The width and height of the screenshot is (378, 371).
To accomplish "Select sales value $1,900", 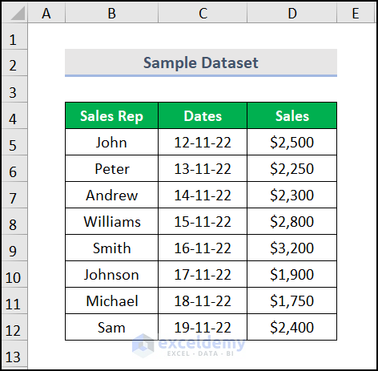I will click(292, 274).
